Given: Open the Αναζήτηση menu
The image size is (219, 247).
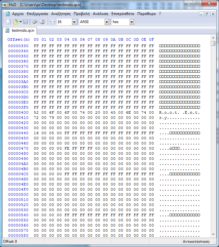Looking at the screenshot, I should 61,14.
